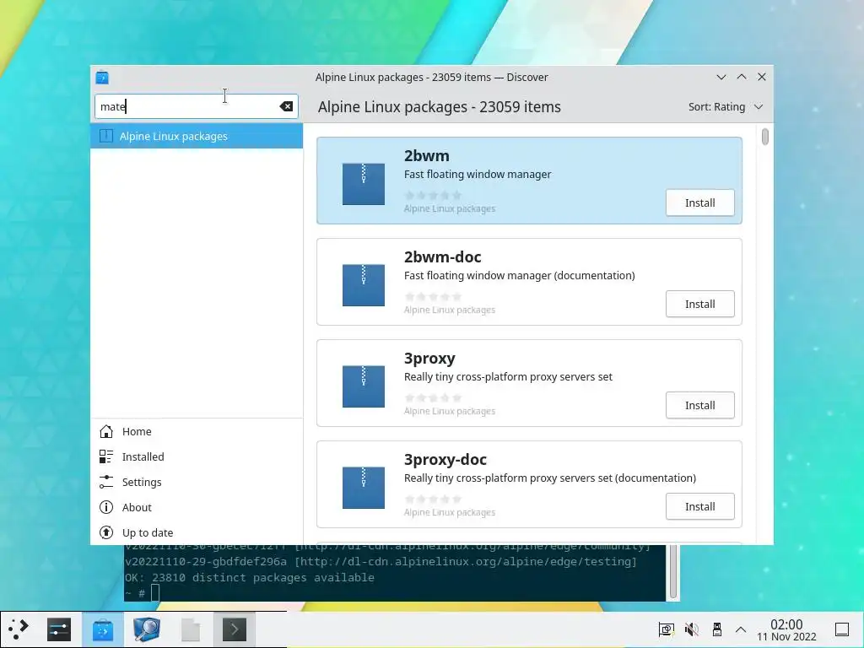Open System Settings from the taskbar
The image size is (864, 648).
(58, 629)
